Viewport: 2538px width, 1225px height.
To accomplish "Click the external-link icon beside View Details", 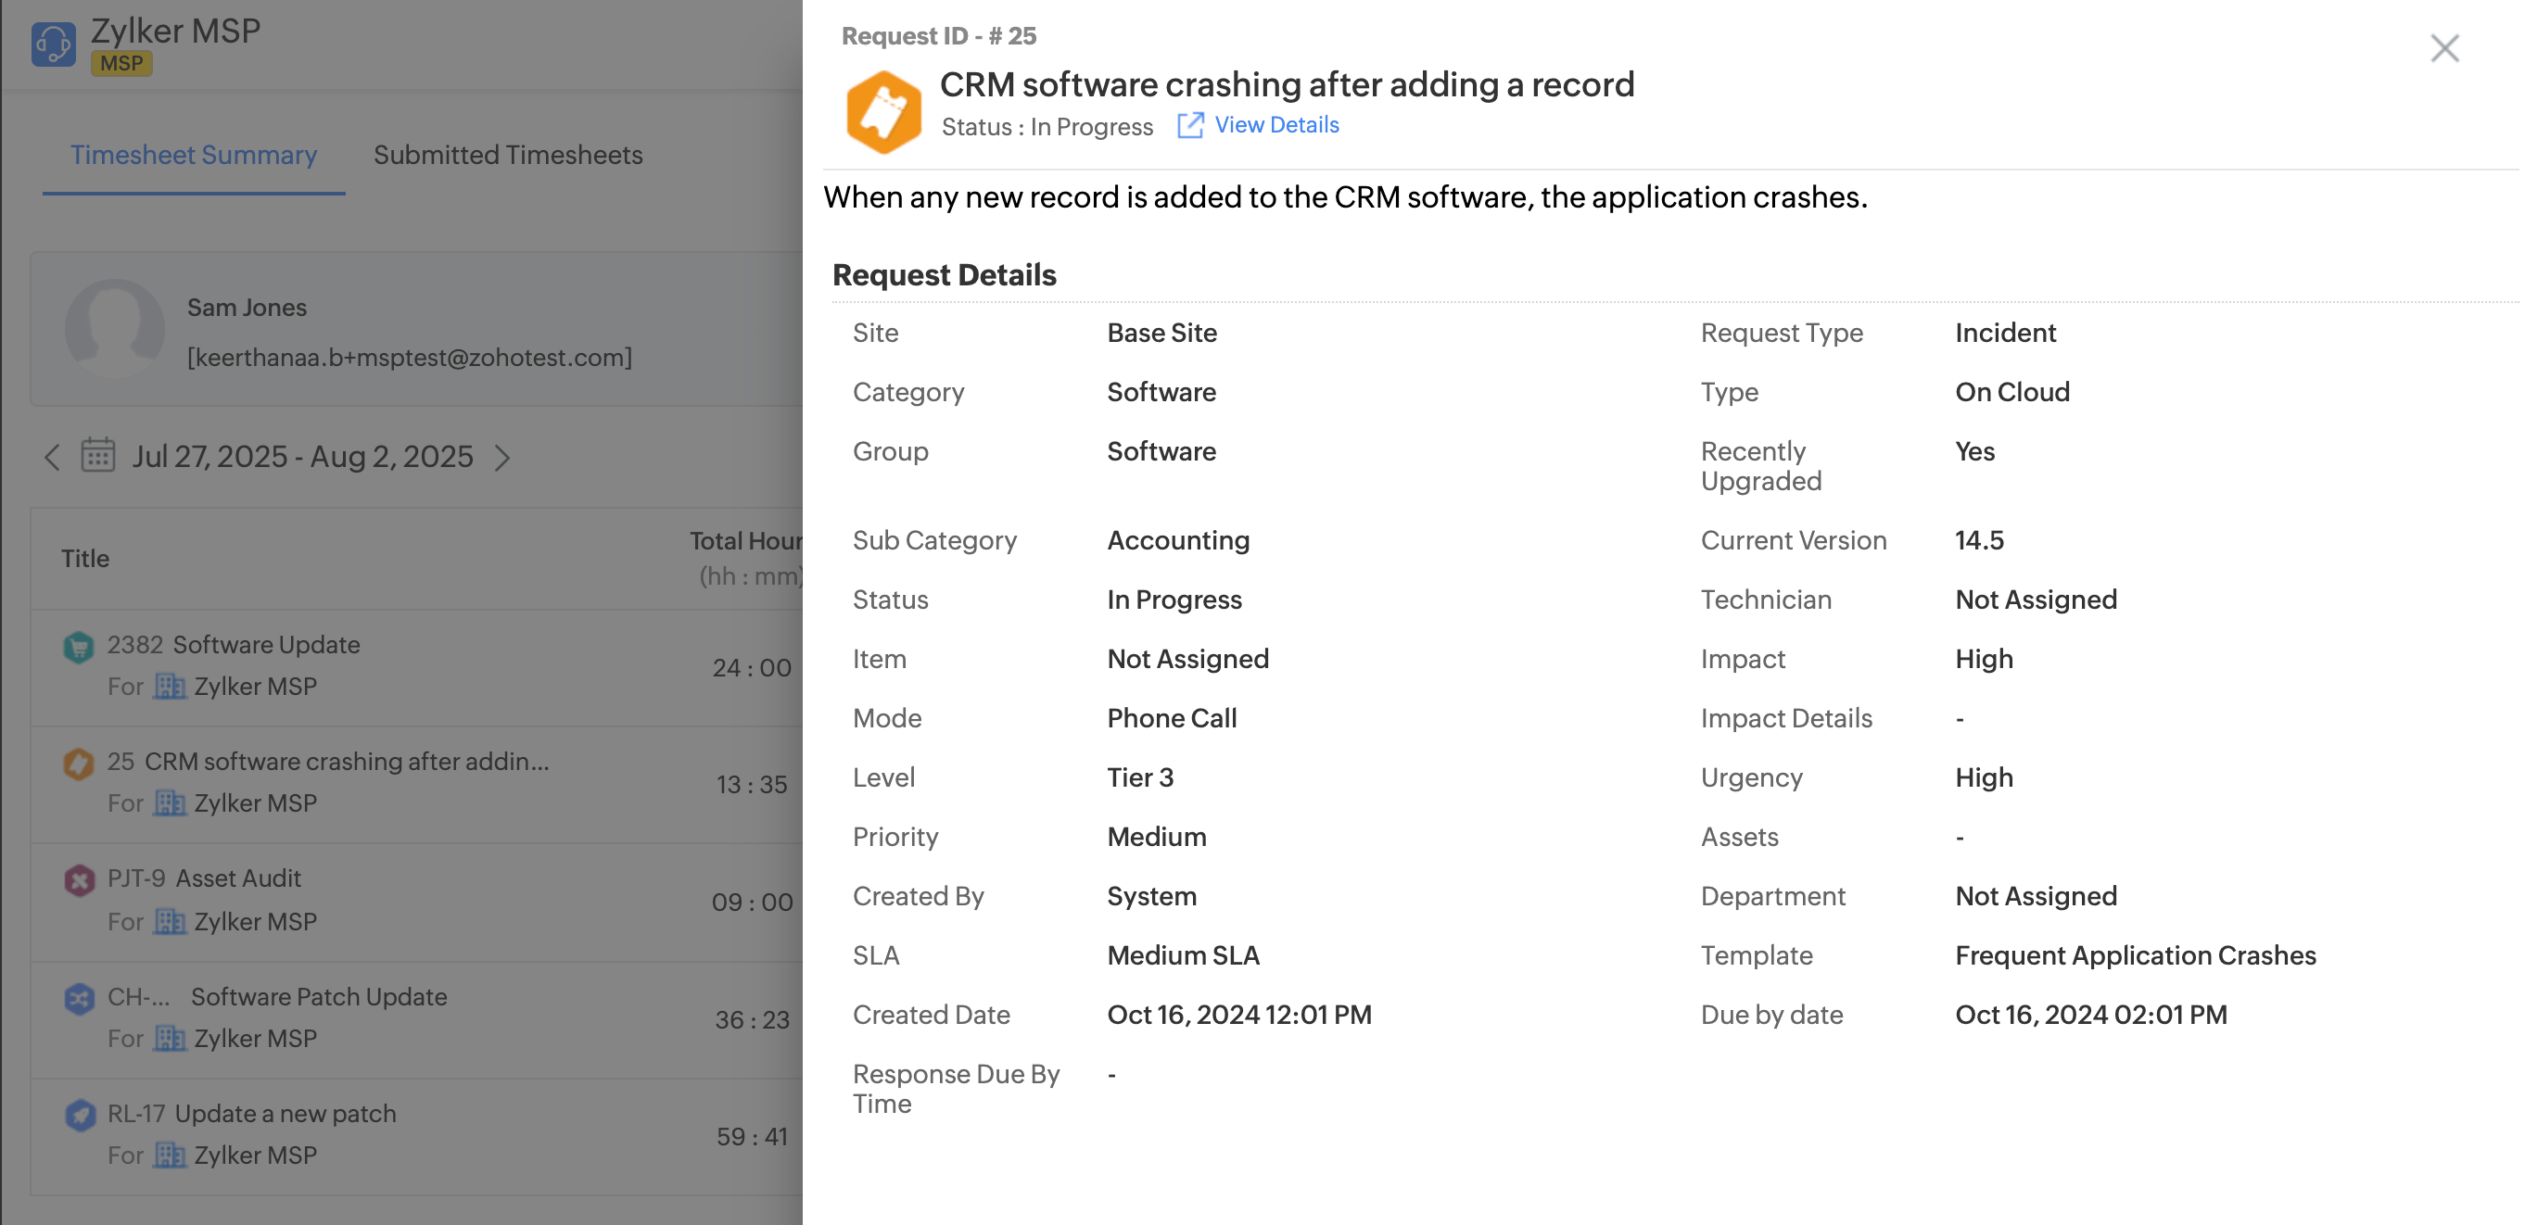I will 1189,125.
